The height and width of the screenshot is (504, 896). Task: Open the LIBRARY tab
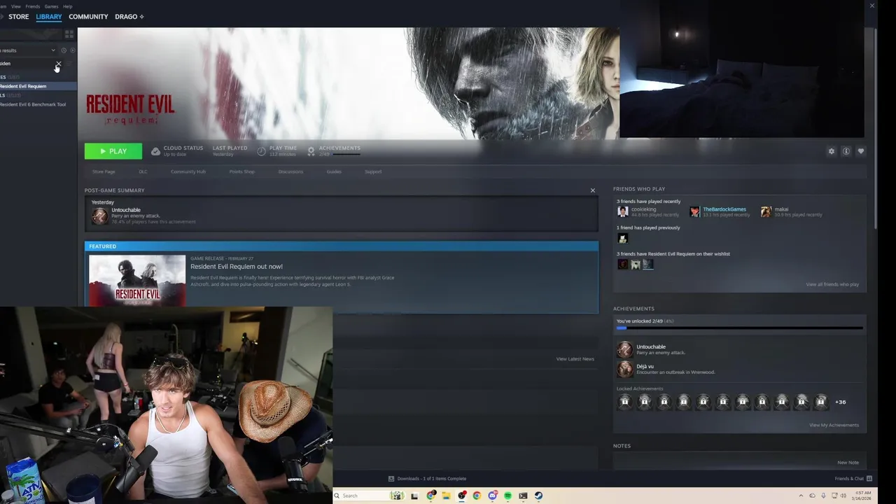click(49, 16)
